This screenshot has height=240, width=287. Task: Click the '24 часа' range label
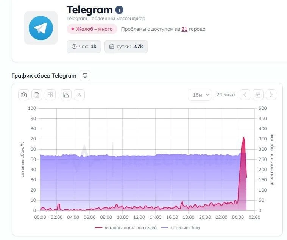[x=226, y=95]
